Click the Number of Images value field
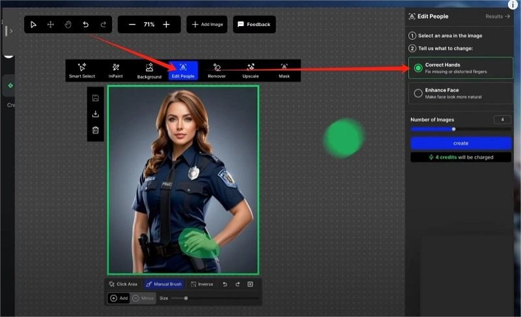The image size is (521, 317). (502, 119)
